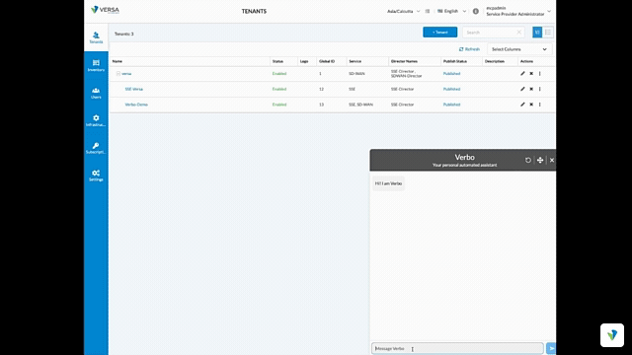Open the Verbo-Demo tenant link
Viewport: 632px width, 355px height.
point(136,105)
